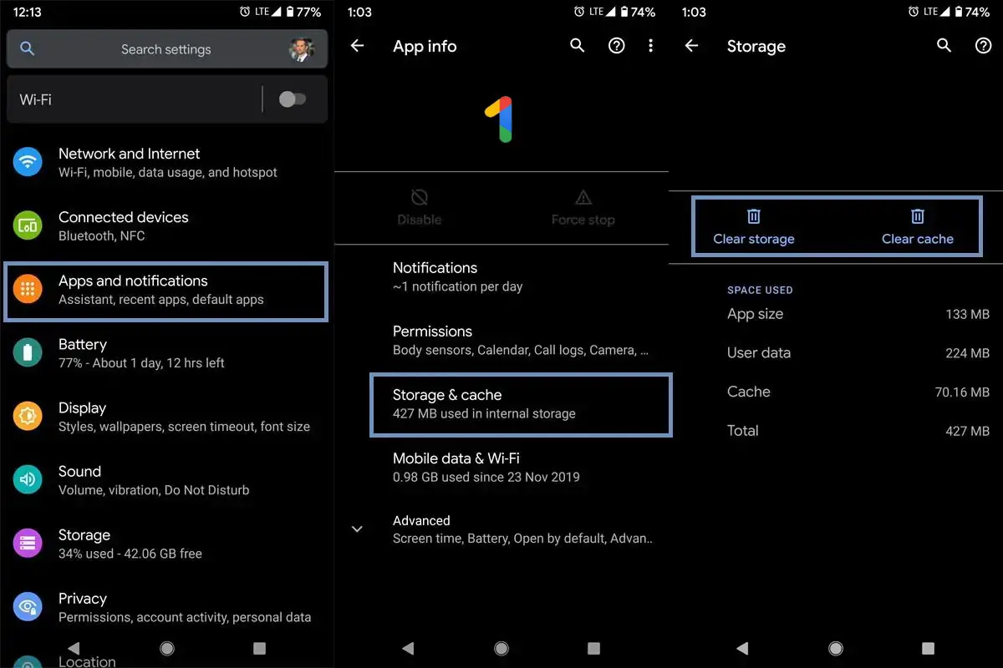1003x668 pixels.
Task: Open Mobile data & Wi-Fi entry
Action: point(501,467)
